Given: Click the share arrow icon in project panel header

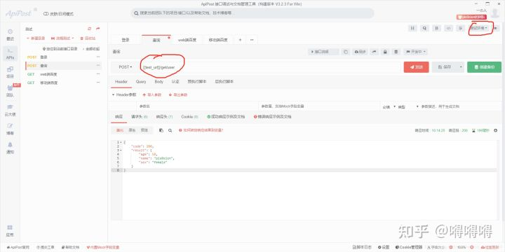Looking at the screenshot, I should point(98,29).
